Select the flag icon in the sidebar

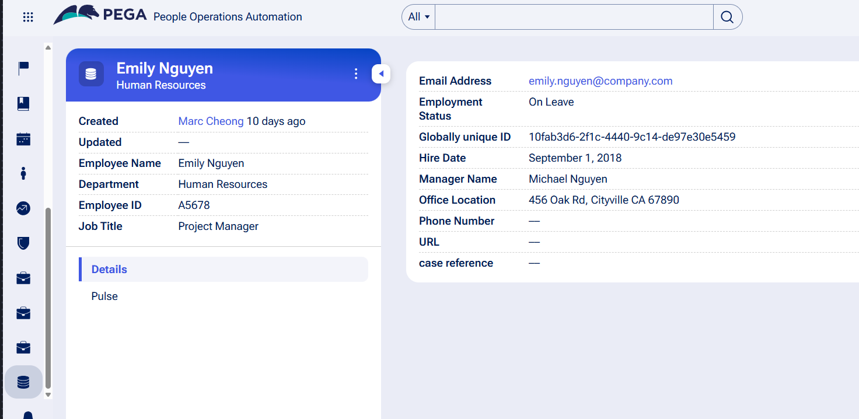click(x=23, y=68)
